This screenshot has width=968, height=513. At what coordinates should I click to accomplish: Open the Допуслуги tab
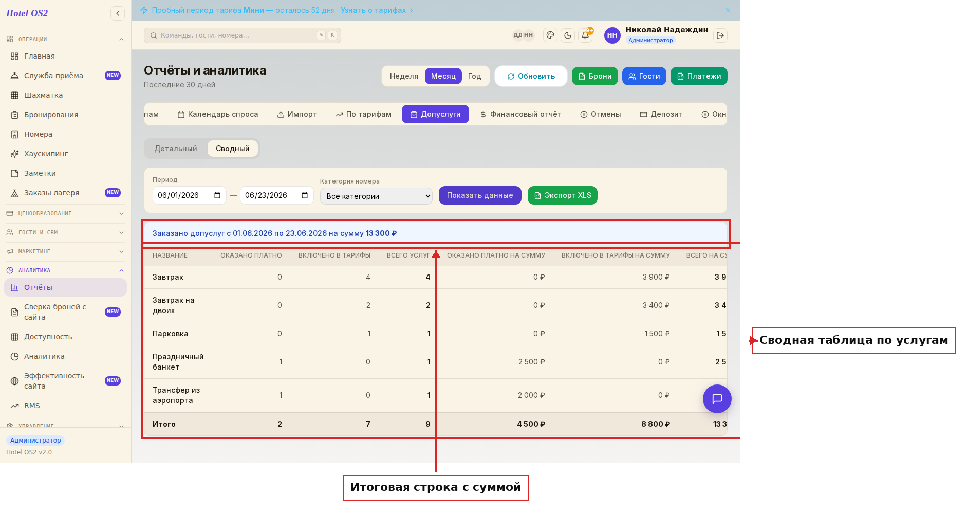[435, 114]
